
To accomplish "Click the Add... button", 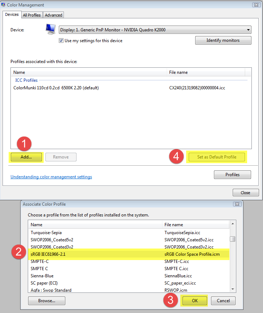I will (26, 157).
